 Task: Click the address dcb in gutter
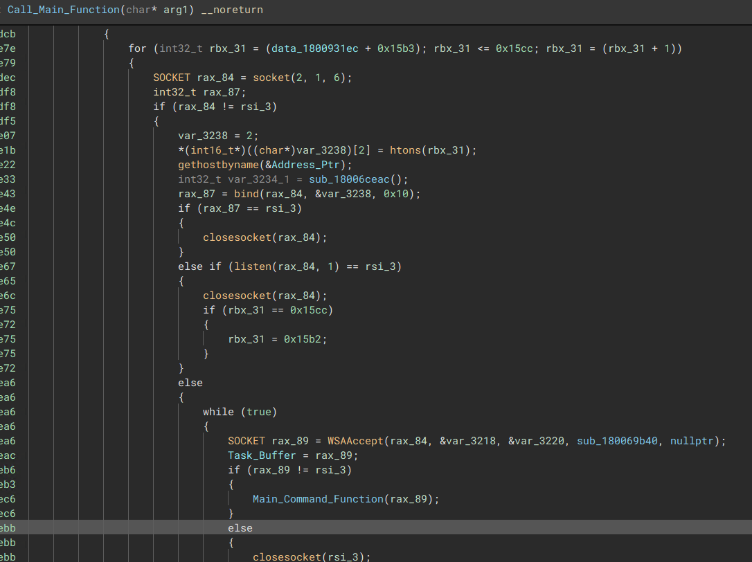click(x=8, y=33)
